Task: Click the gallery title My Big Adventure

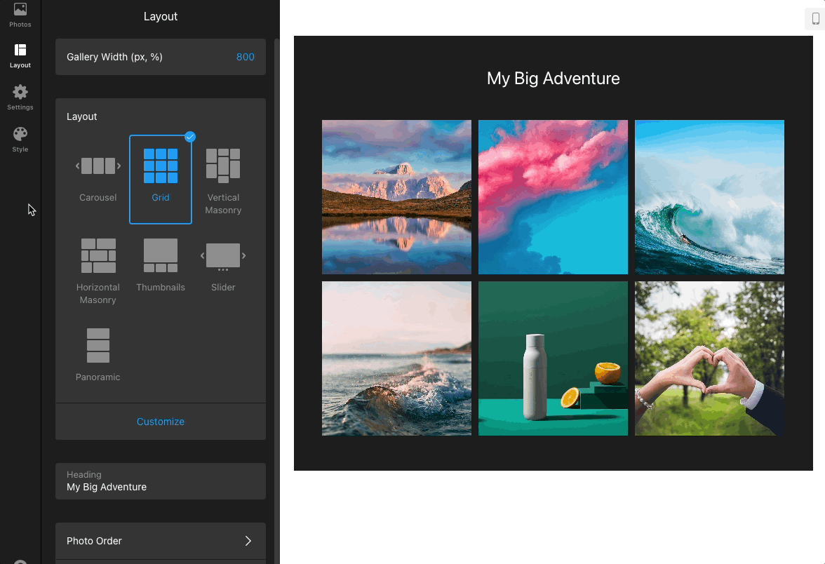Action: 553,79
